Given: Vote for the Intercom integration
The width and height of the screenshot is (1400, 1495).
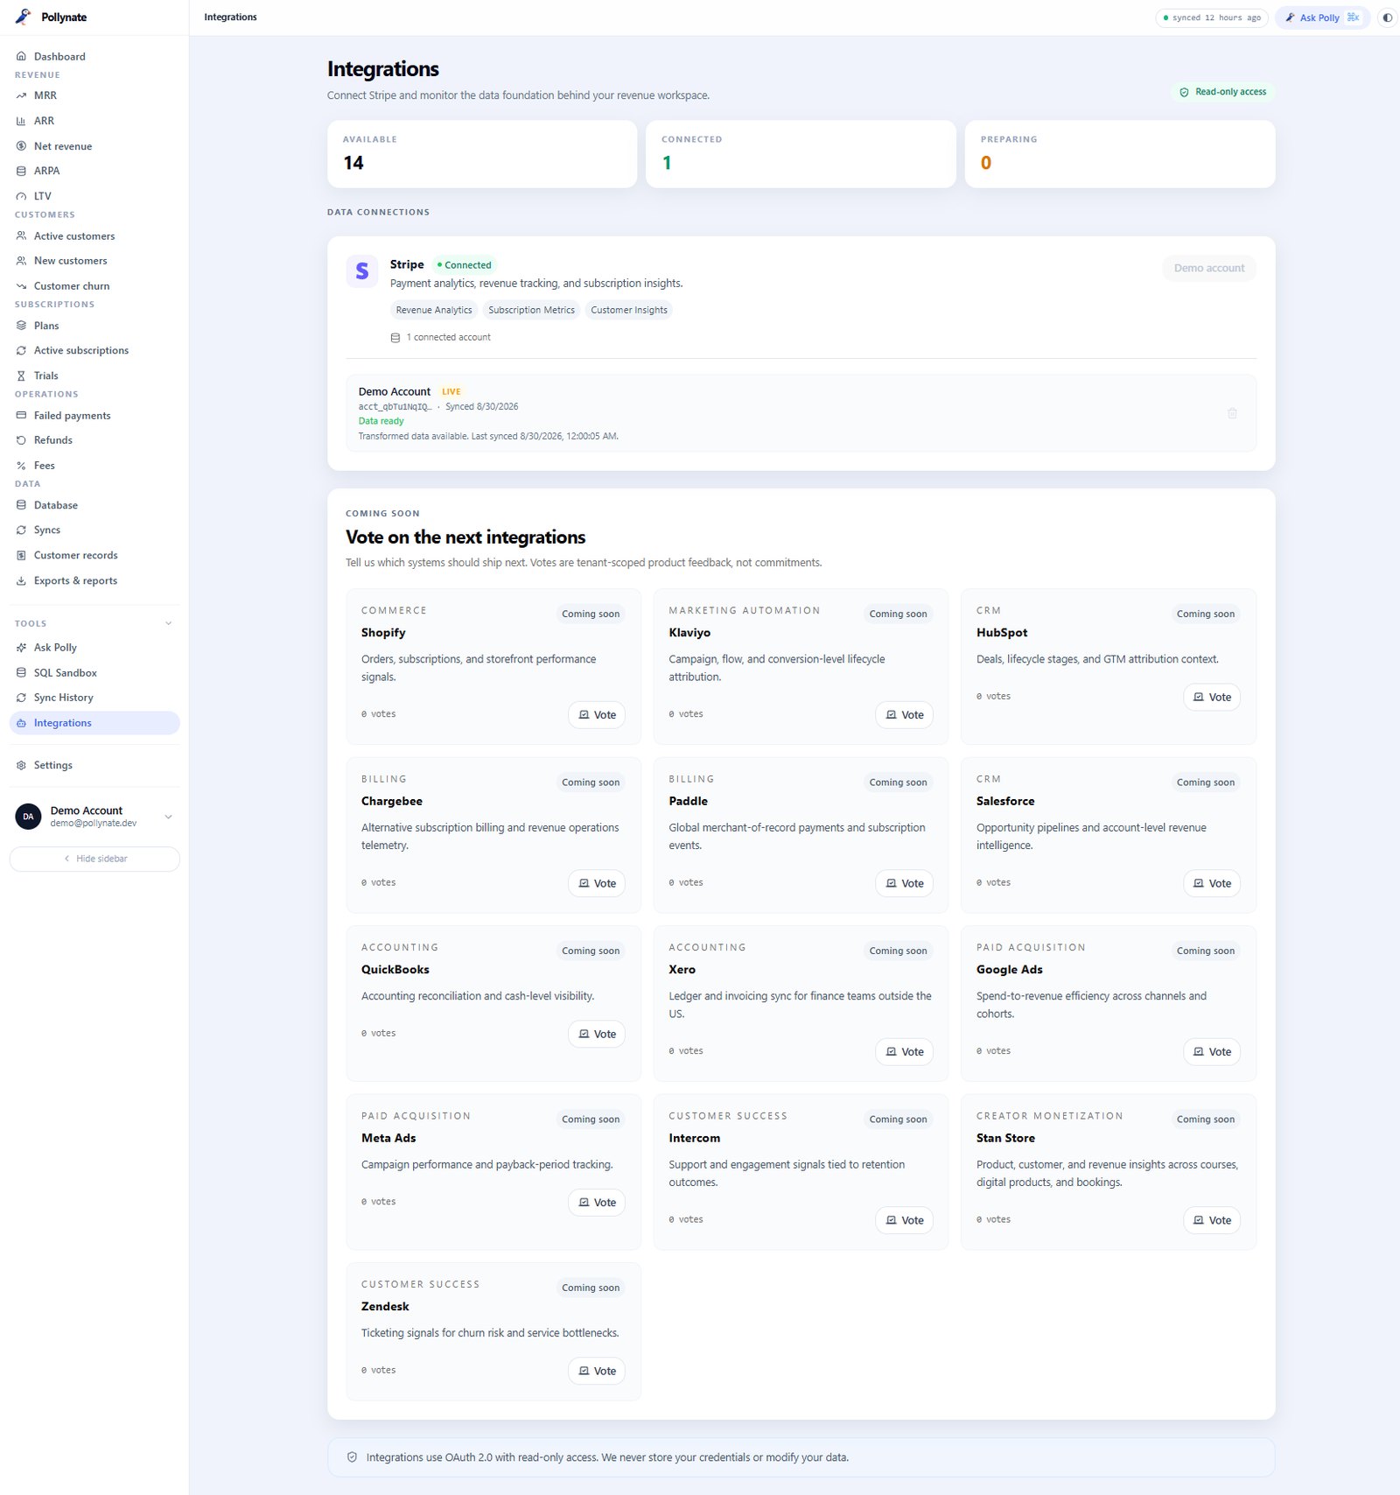Looking at the screenshot, I should point(904,1220).
